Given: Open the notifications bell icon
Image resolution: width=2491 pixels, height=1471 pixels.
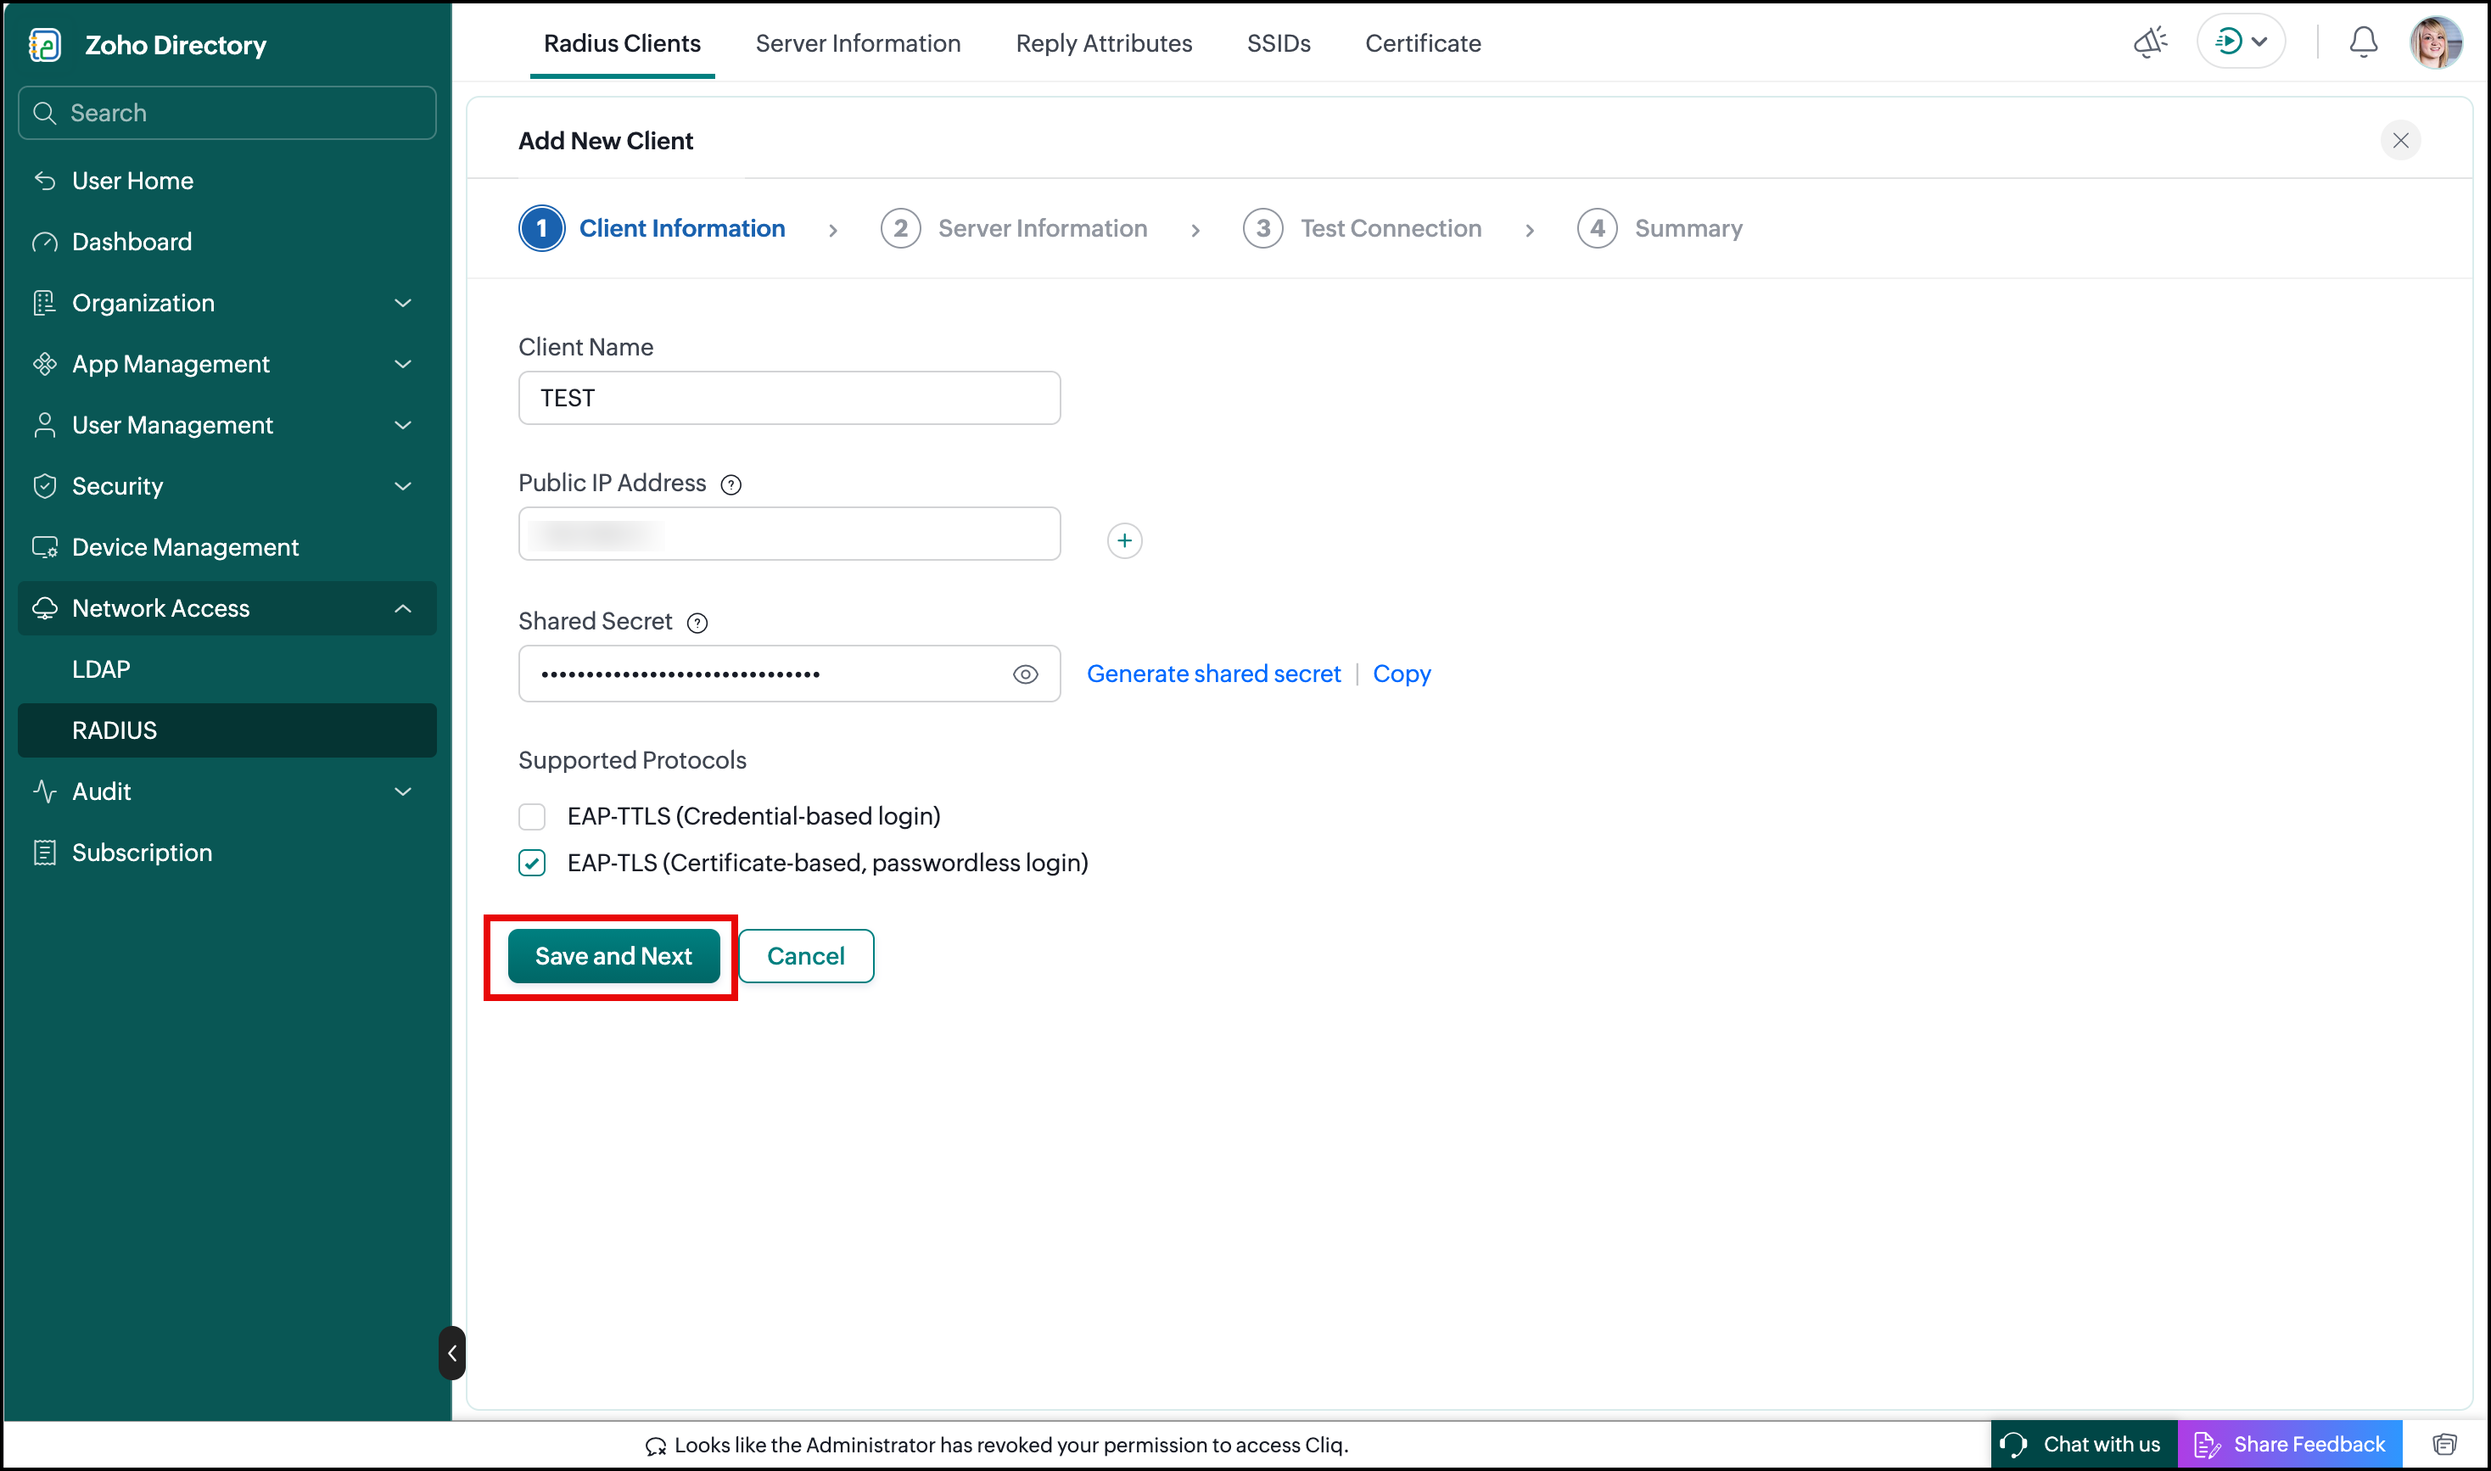Looking at the screenshot, I should tap(2363, 42).
